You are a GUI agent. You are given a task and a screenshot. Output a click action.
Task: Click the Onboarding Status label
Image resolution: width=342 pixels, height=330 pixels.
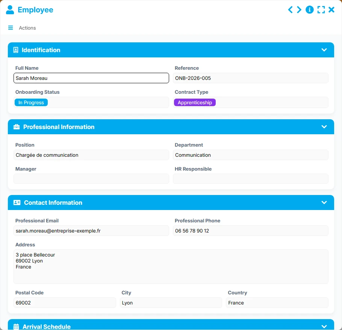[37, 92]
